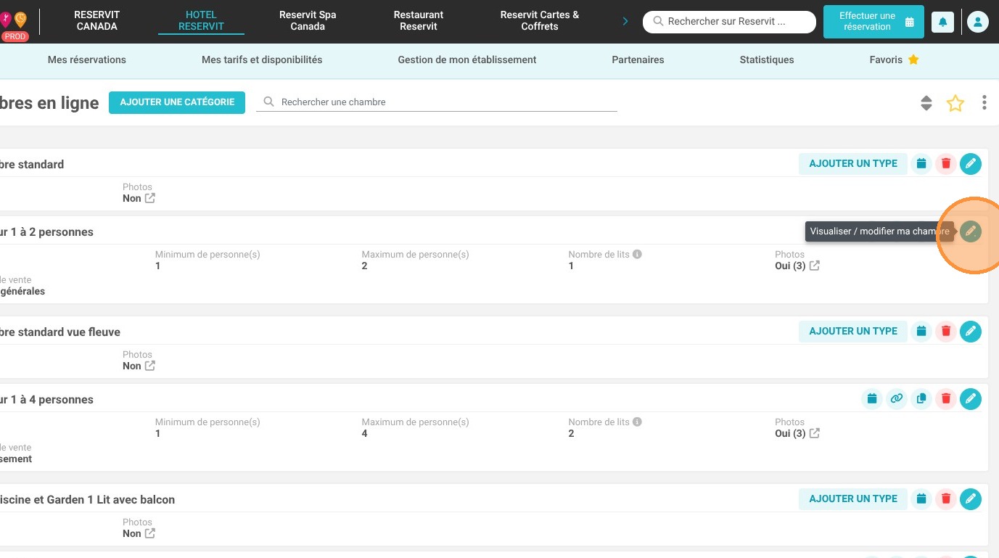Open the Partenaires menu
Image resolution: width=999 pixels, height=558 pixels.
coord(638,60)
